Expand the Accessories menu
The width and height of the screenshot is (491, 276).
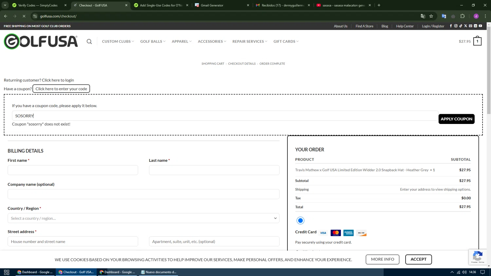212,42
